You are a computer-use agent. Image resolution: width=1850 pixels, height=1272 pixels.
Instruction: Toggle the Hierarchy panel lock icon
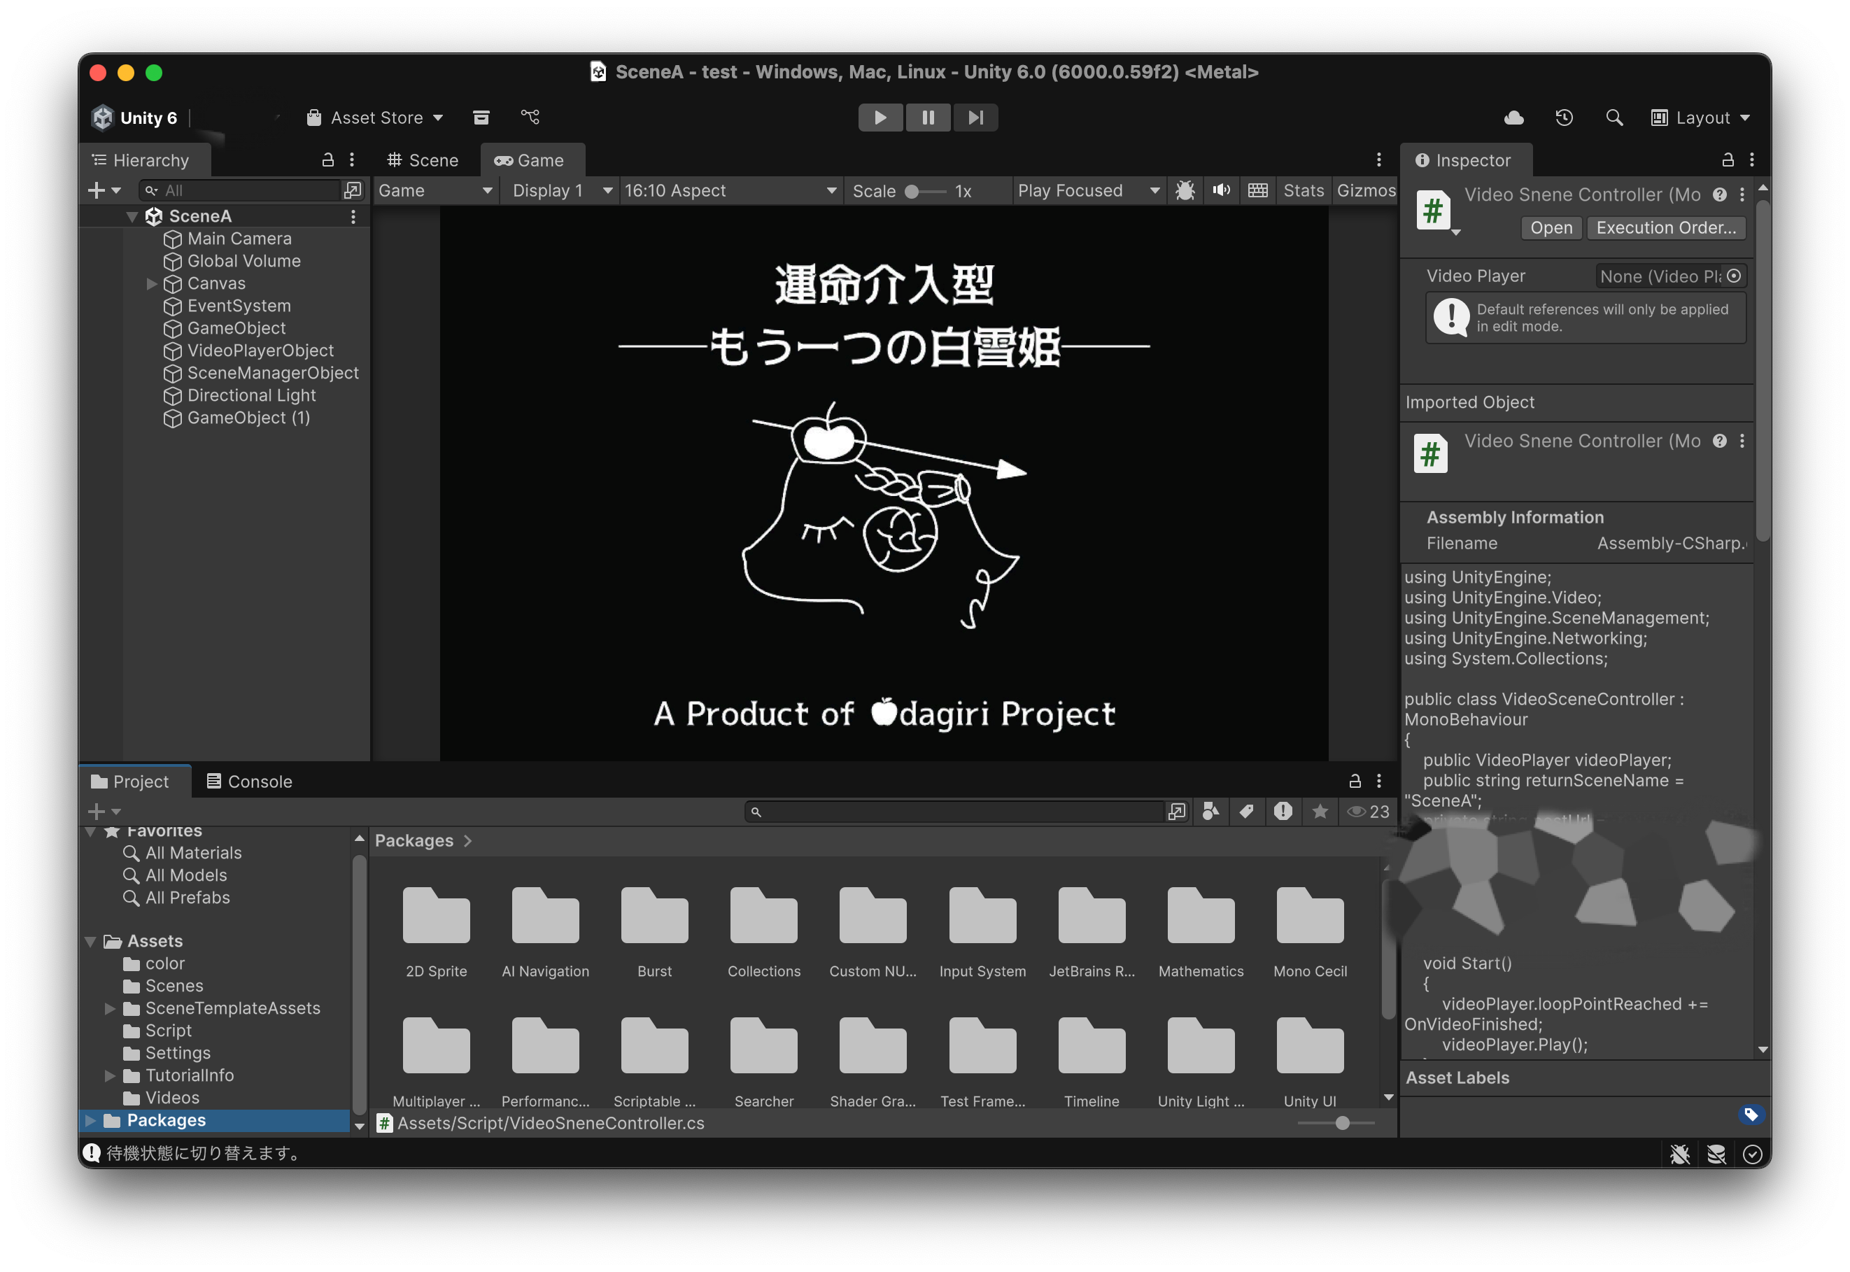pyautogui.click(x=327, y=160)
